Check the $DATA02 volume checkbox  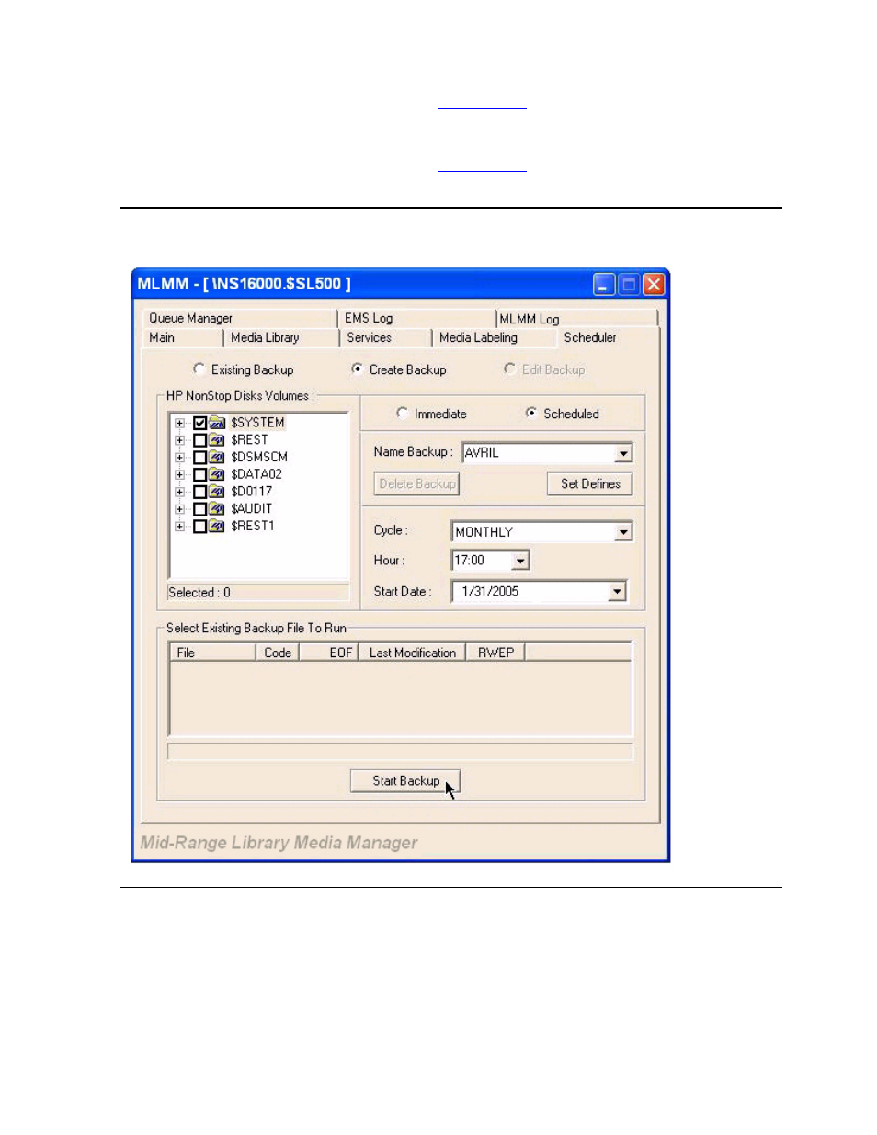point(199,475)
